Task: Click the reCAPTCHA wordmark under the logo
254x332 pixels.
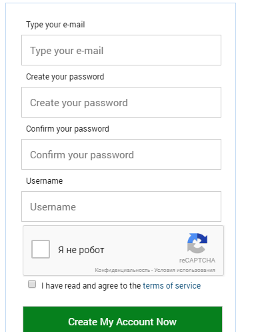Action: tap(197, 261)
